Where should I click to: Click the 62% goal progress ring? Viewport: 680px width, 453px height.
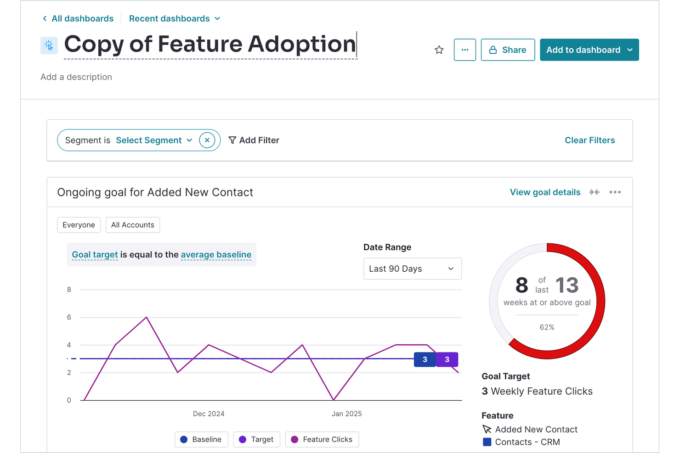(547, 301)
